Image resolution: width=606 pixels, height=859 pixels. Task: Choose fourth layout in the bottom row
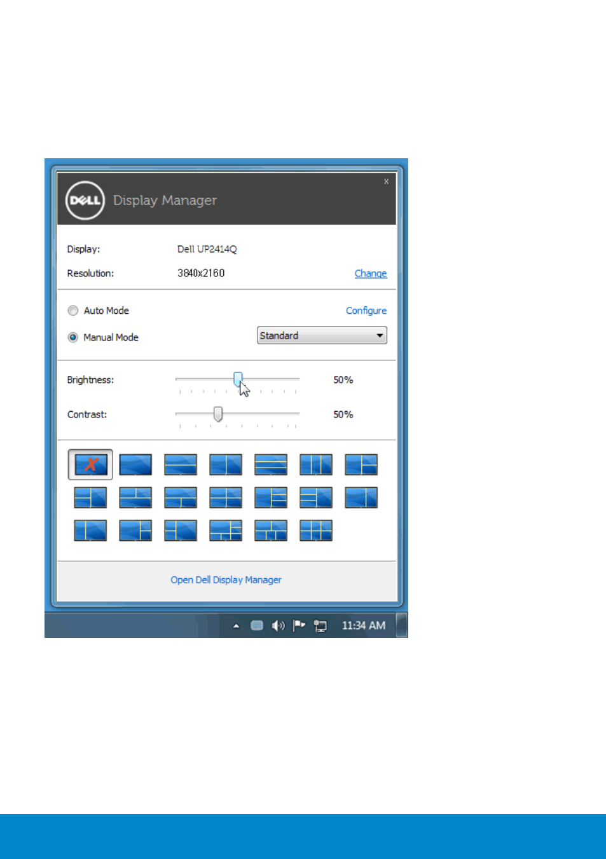click(226, 531)
